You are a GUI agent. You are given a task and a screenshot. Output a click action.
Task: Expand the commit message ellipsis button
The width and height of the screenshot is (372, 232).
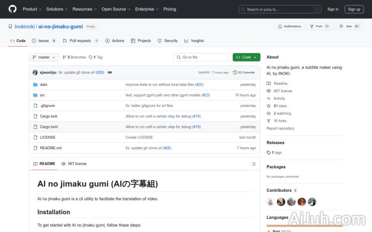pyautogui.click(x=110, y=72)
